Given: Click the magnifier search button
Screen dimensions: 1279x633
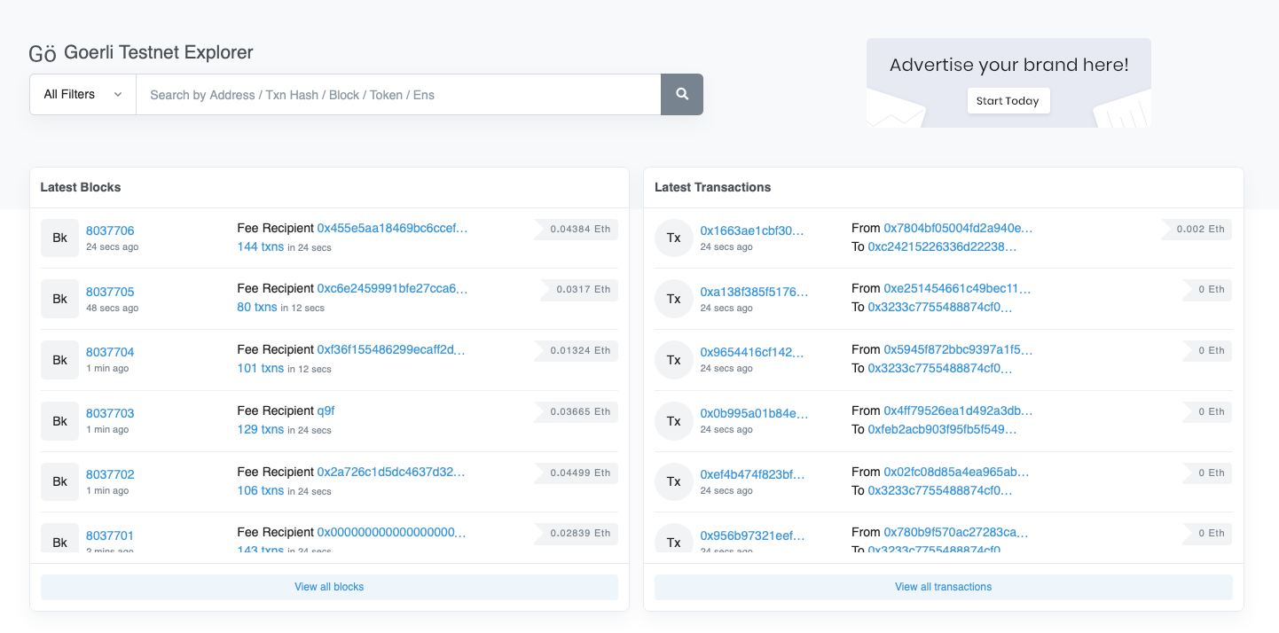Looking at the screenshot, I should coord(682,94).
